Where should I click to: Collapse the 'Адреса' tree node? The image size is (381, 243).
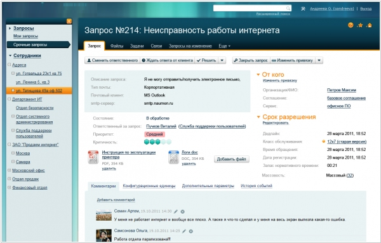click(10, 65)
